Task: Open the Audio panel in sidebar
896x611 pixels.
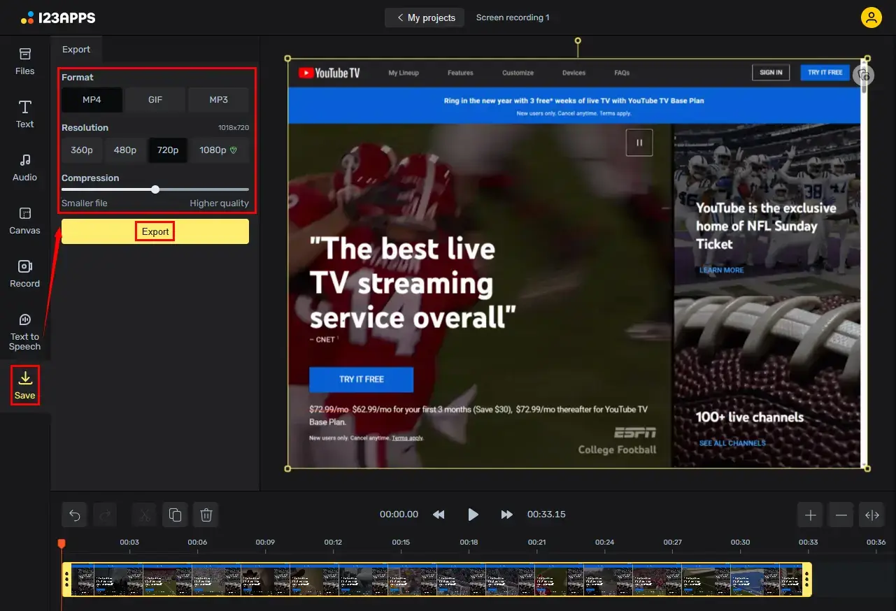Action: pyautogui.click(x=25, y=168)
